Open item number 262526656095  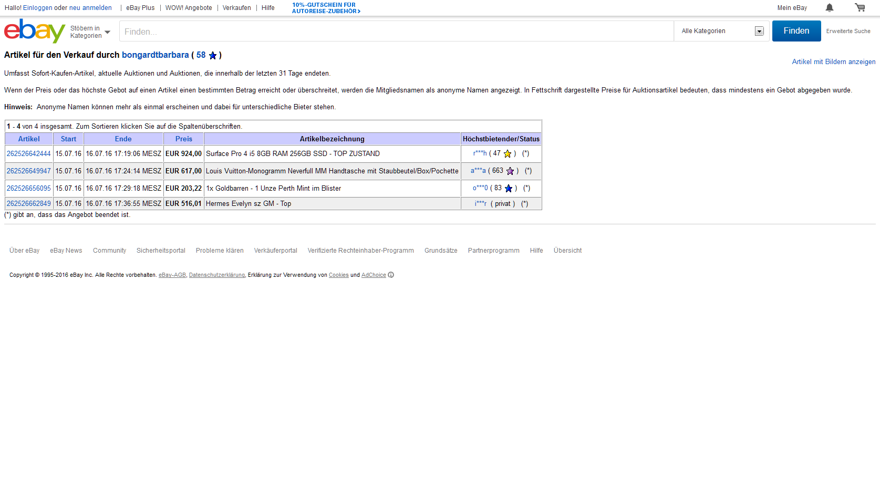pos(29,189)
